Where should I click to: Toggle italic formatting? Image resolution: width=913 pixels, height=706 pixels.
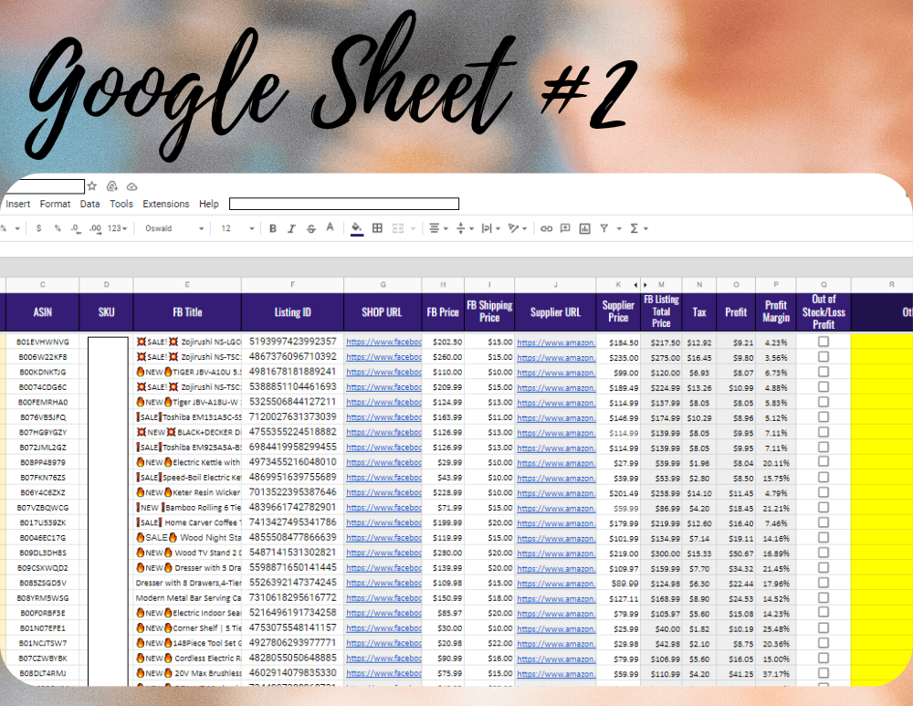click(x=292, y=228)
